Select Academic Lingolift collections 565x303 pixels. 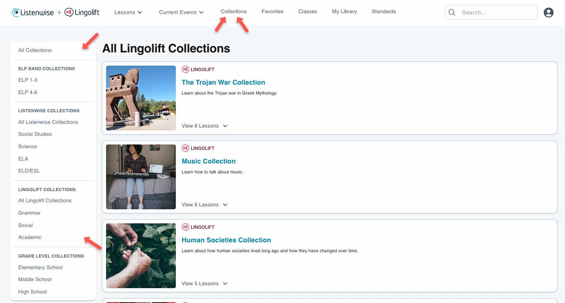30,237
